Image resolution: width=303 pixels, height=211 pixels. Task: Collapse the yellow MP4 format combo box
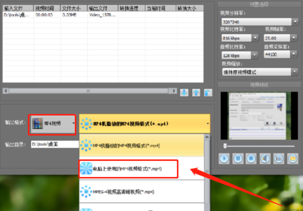[208, 124]
